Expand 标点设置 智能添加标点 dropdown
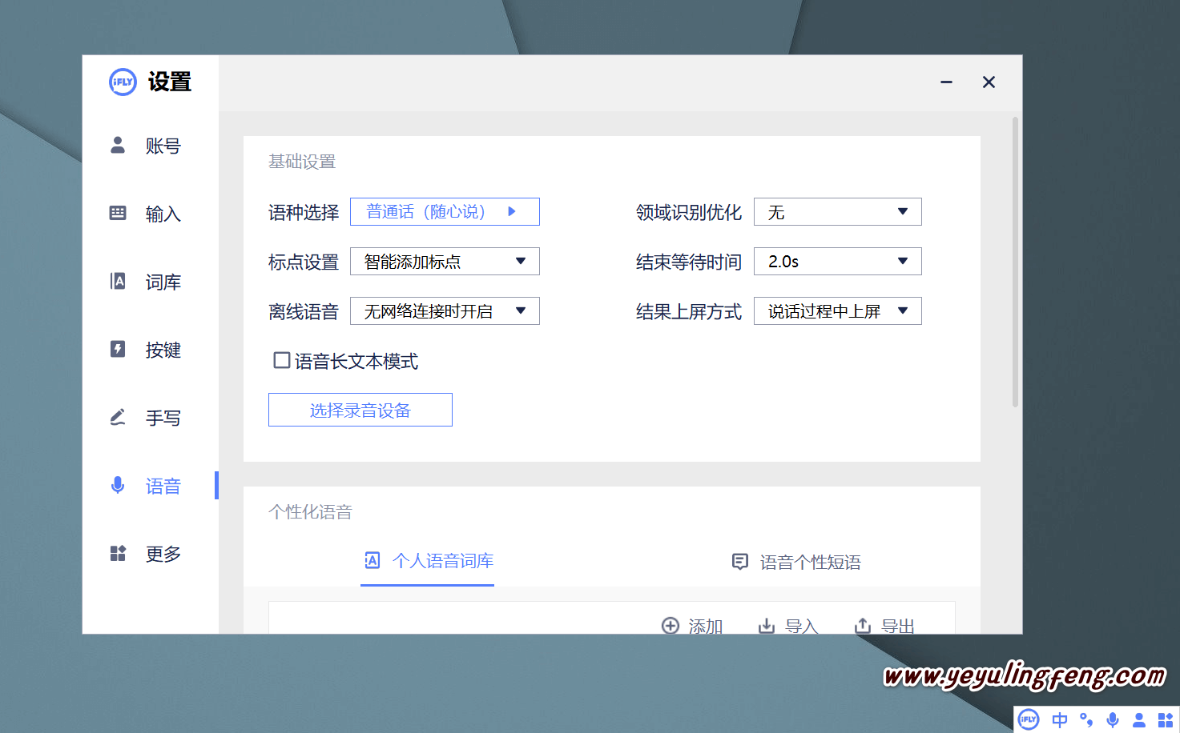The height and width of the screenshot is (733, 1180). [x=445, y=262]
